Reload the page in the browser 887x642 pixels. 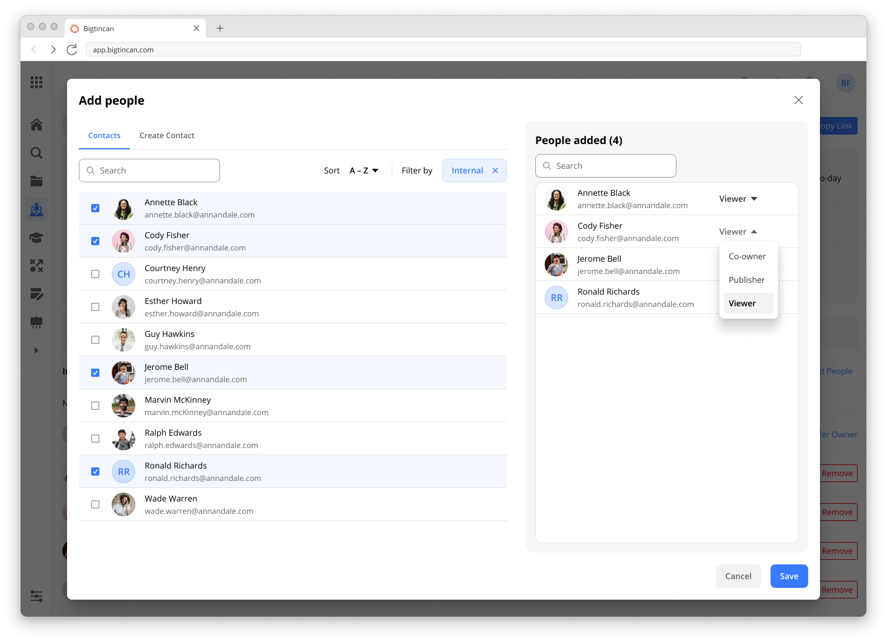(x=72, y=49)
